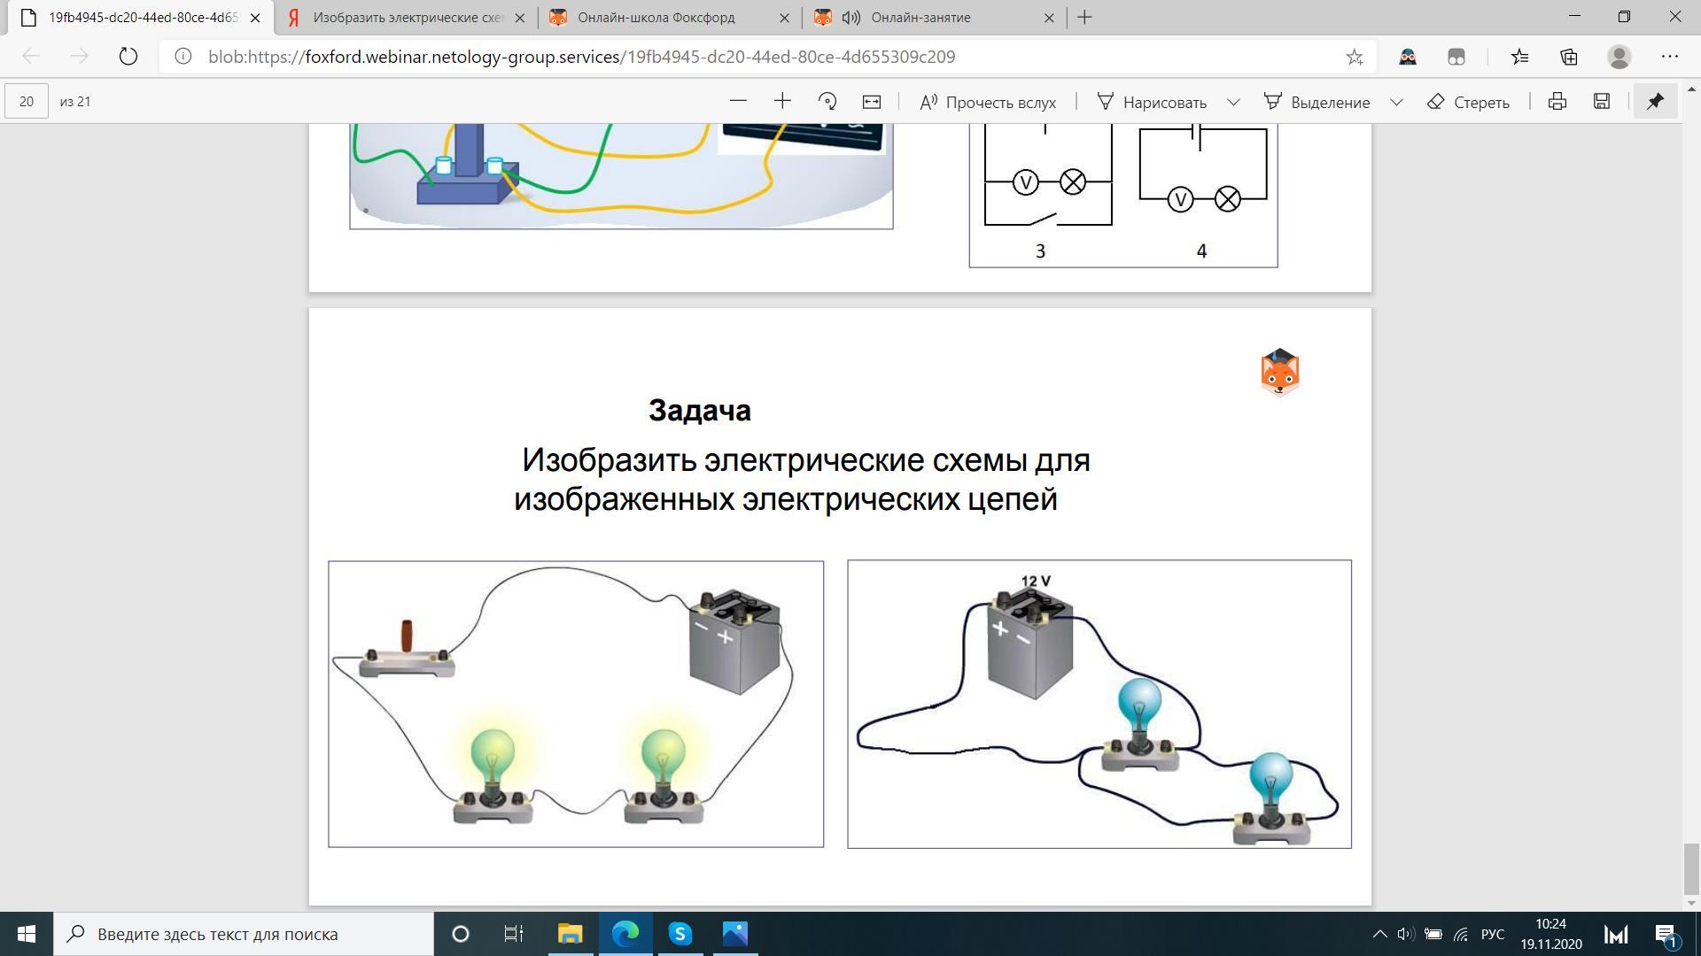Save the PDF with the floppy icon
Screen dimensions: 1701x956
click(1601, 102)
